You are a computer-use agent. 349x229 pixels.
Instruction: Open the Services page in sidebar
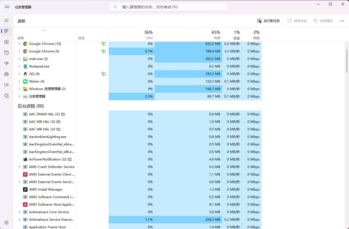point(6,96)
